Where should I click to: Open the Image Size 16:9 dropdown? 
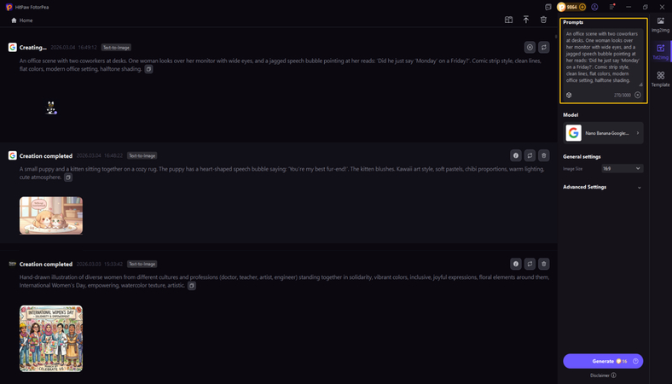pos(623,169)
